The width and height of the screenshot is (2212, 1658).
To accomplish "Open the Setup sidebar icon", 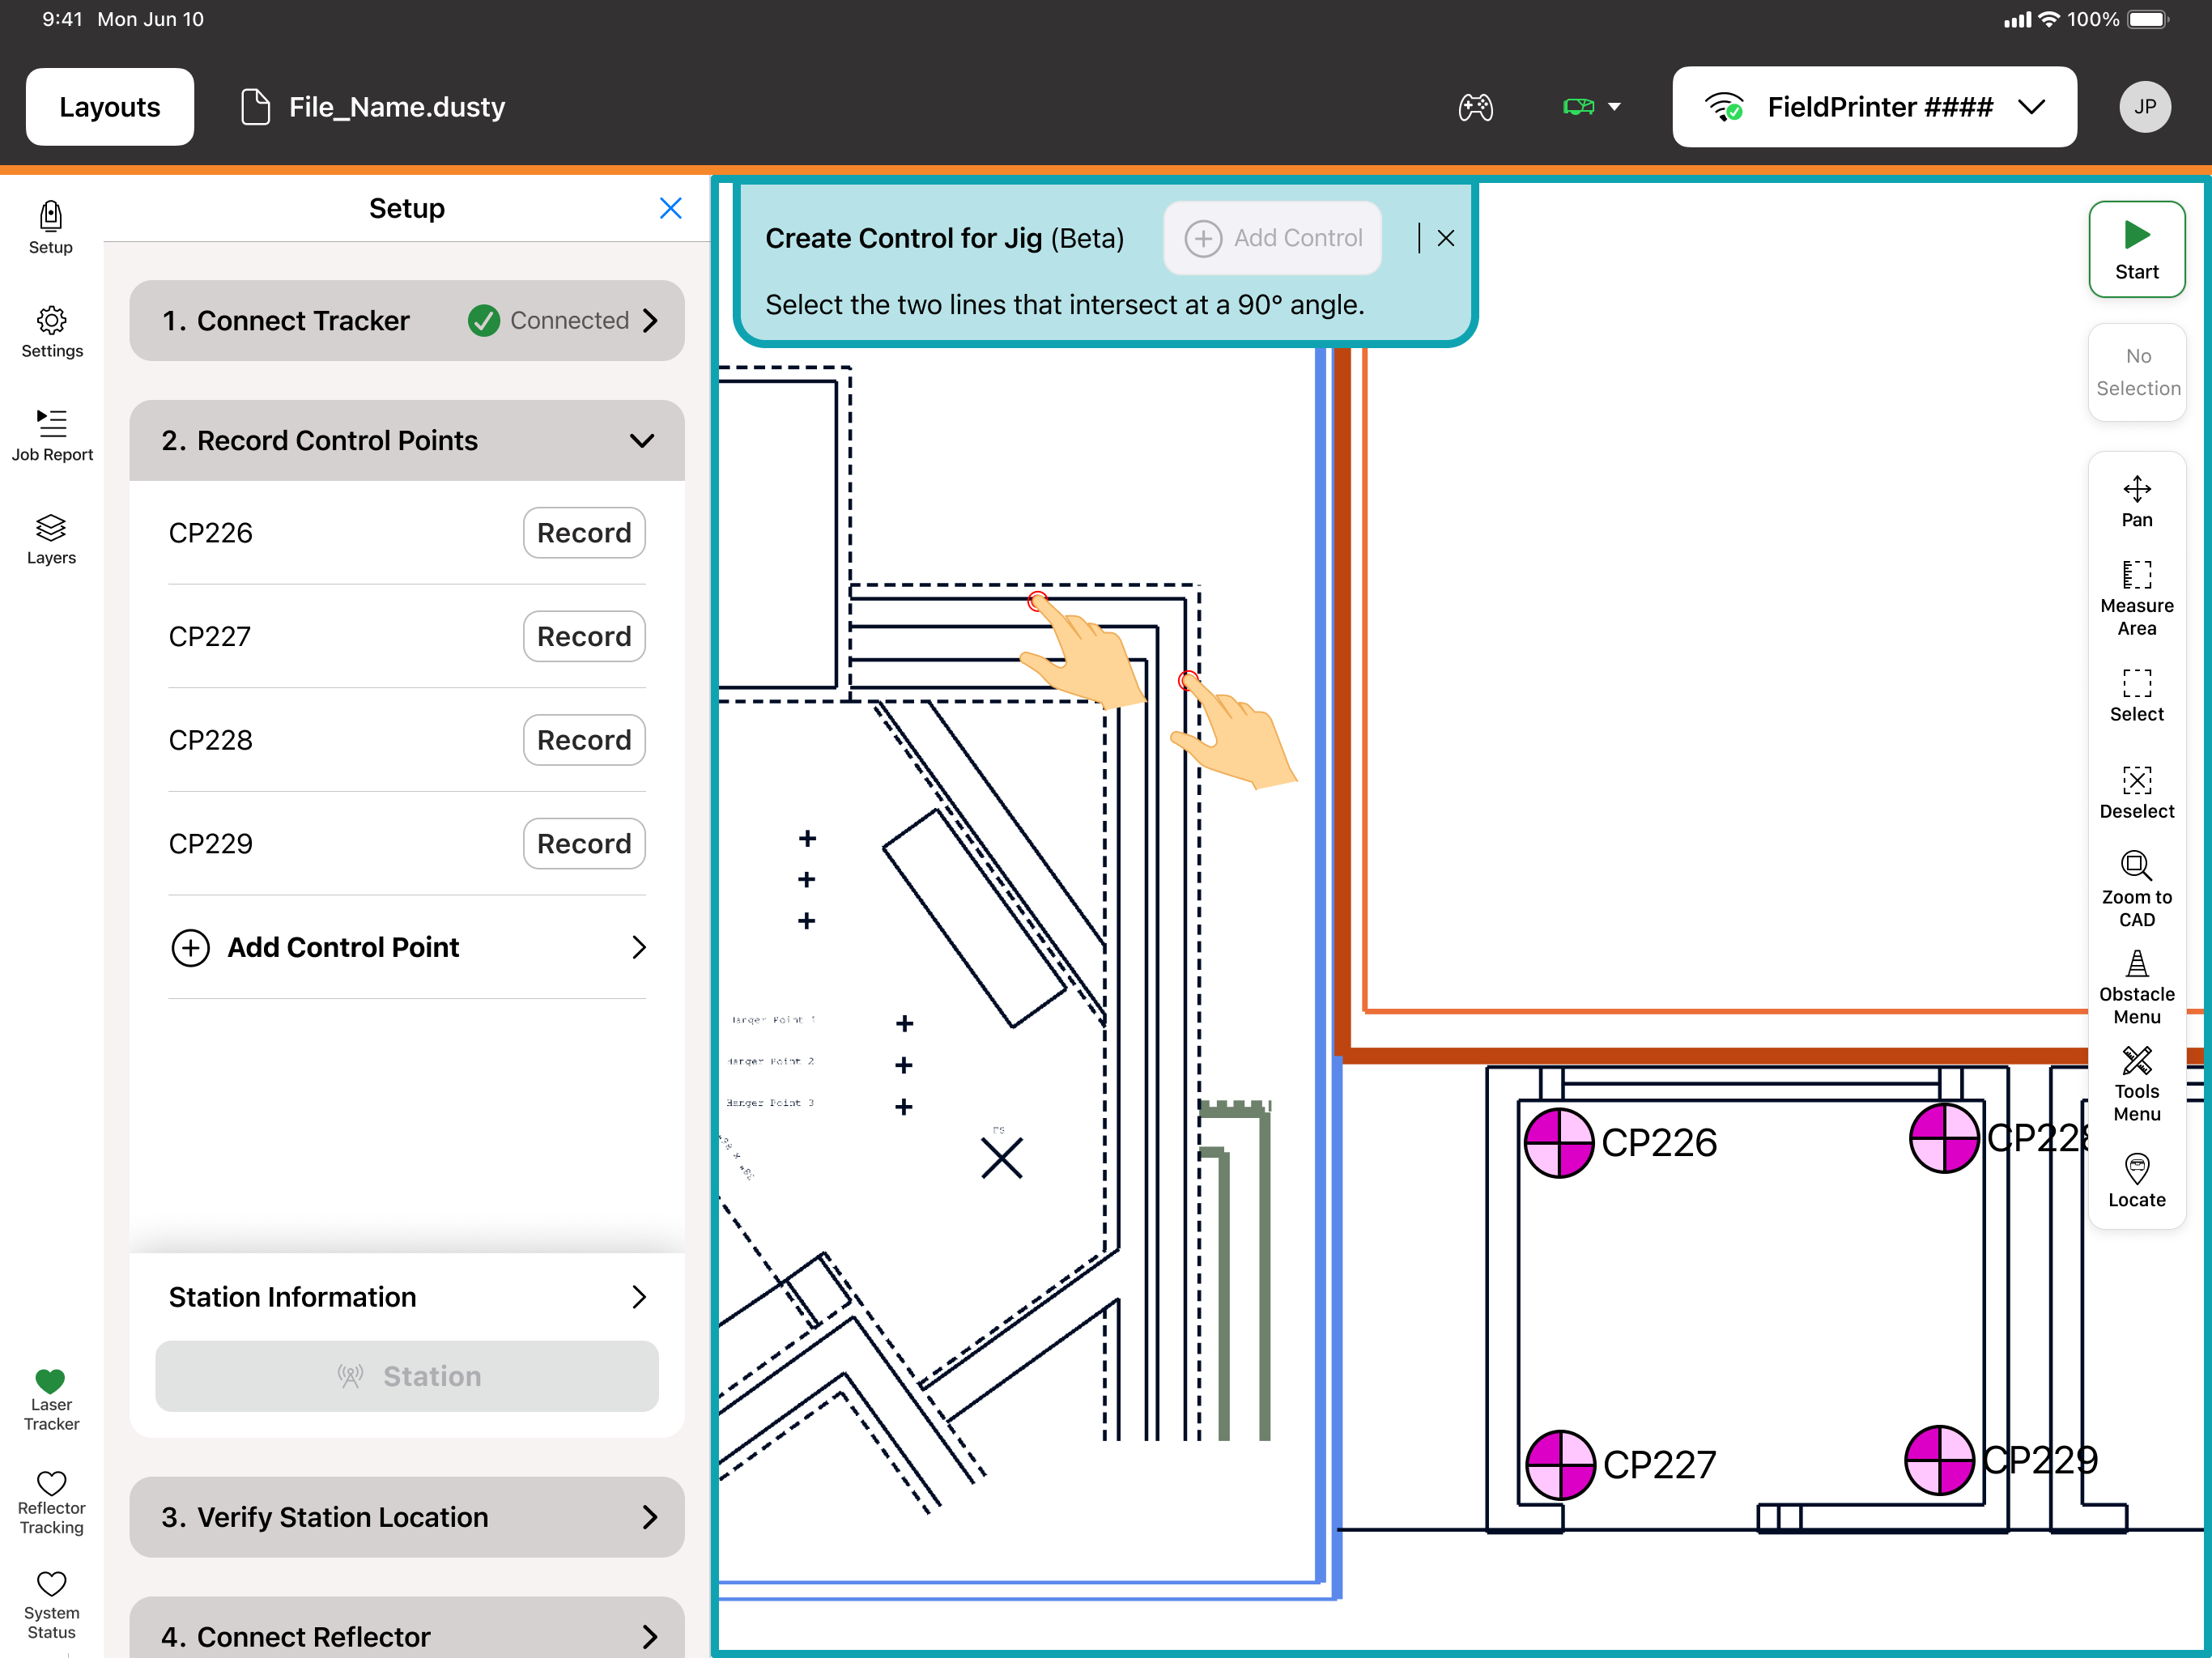I will 50,228.
